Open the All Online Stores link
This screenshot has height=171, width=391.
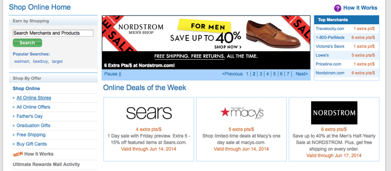34,98
